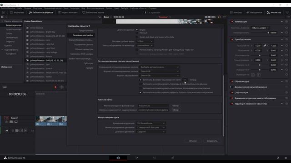
Task: Toggle the Библиотека эффектов (Effects Library) panel
Action: pyautogui.click(x=41, y=12)
